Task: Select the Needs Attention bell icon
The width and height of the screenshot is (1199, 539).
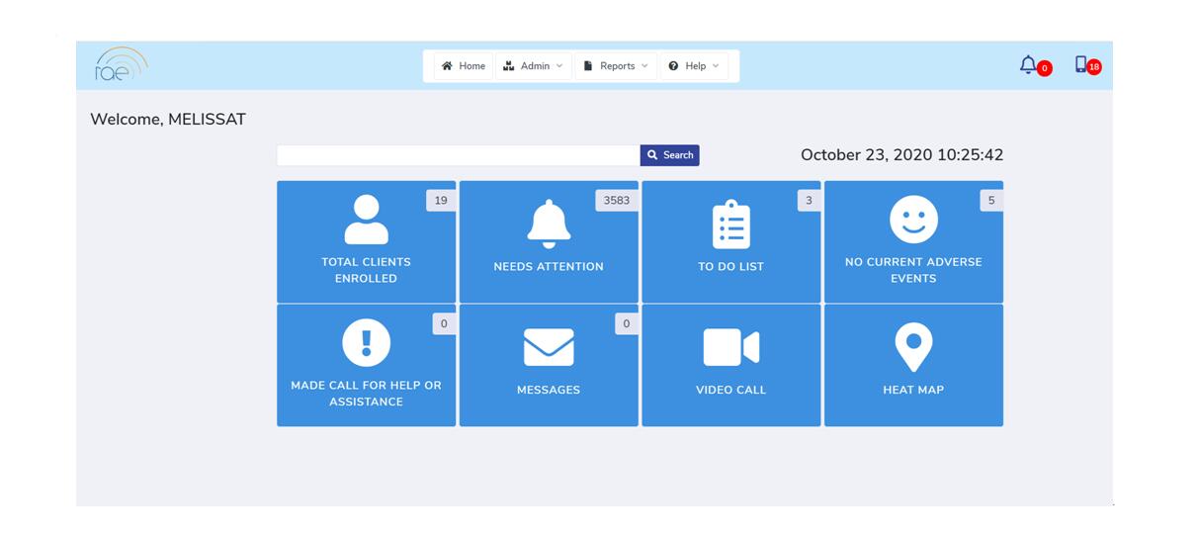Action: (x=549, y=223)
